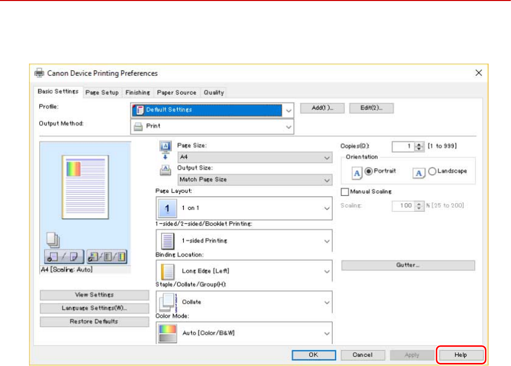Open the Page Size A4 dropdown
The height and width of the screenshot is (366, 511).
(x=255, y=157)
